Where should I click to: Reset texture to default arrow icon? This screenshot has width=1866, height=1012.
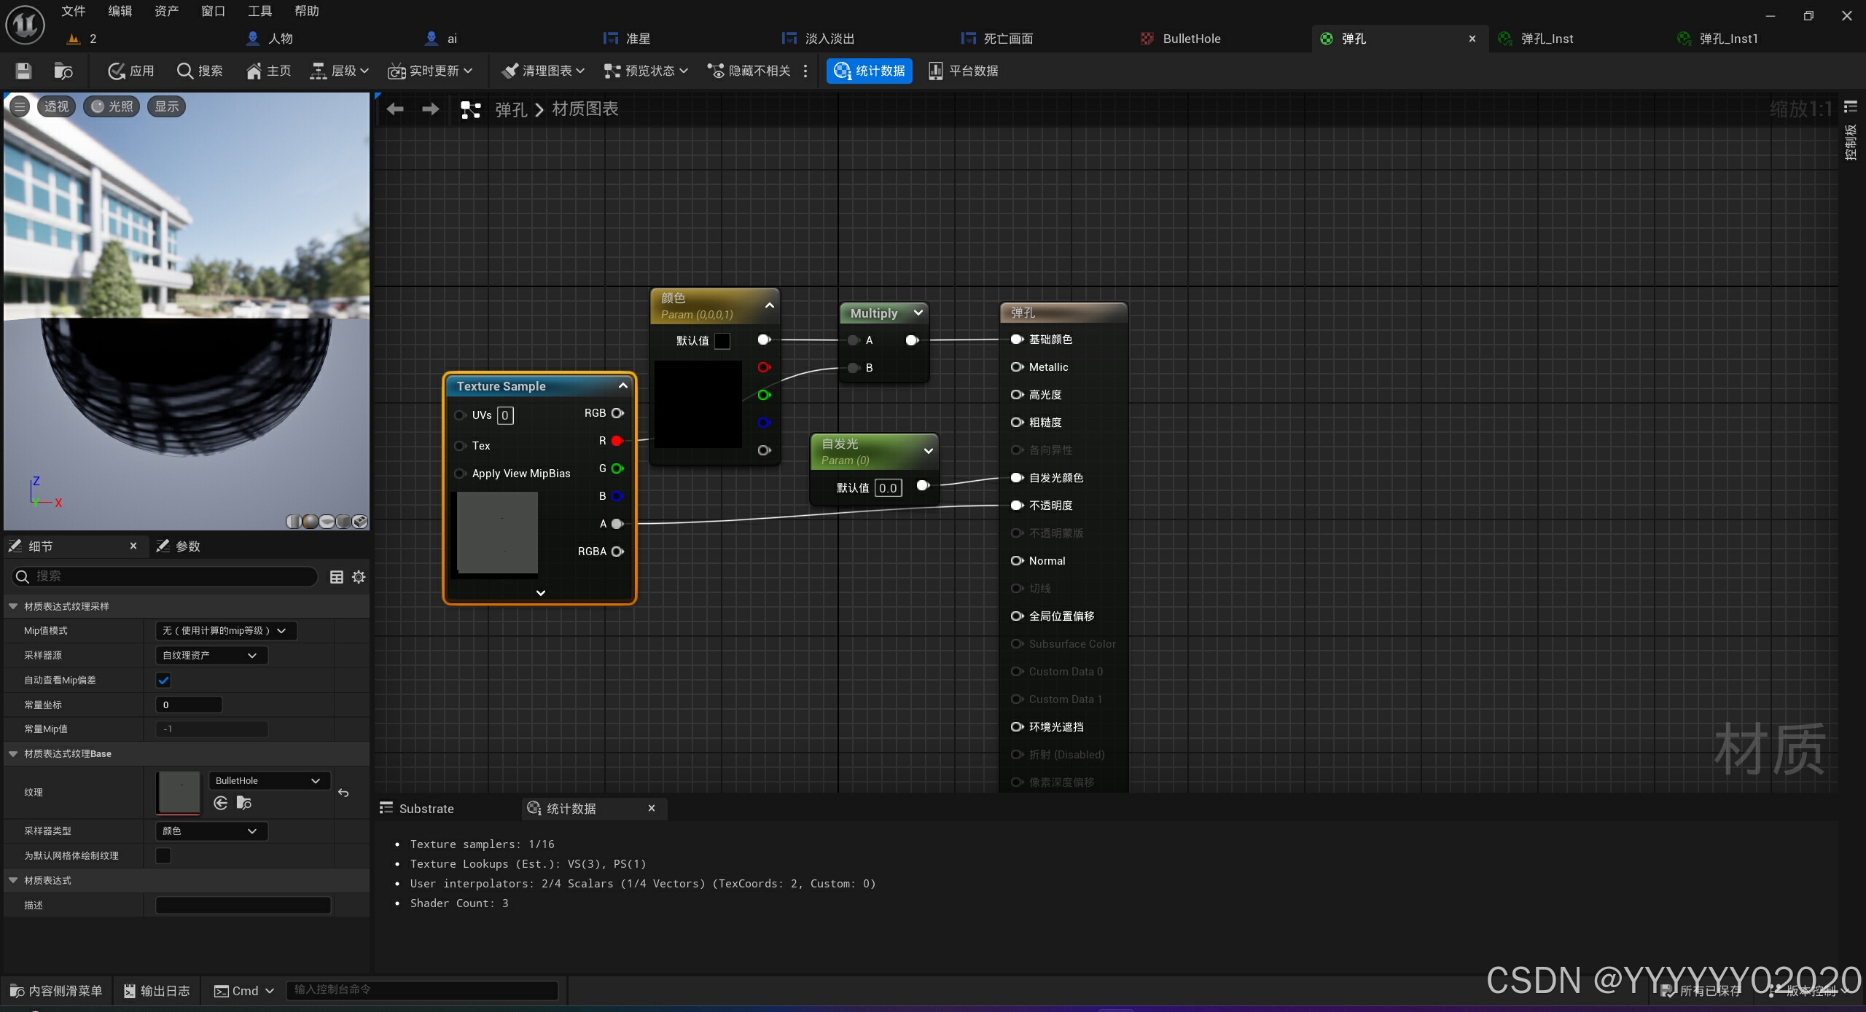point(343,793)
